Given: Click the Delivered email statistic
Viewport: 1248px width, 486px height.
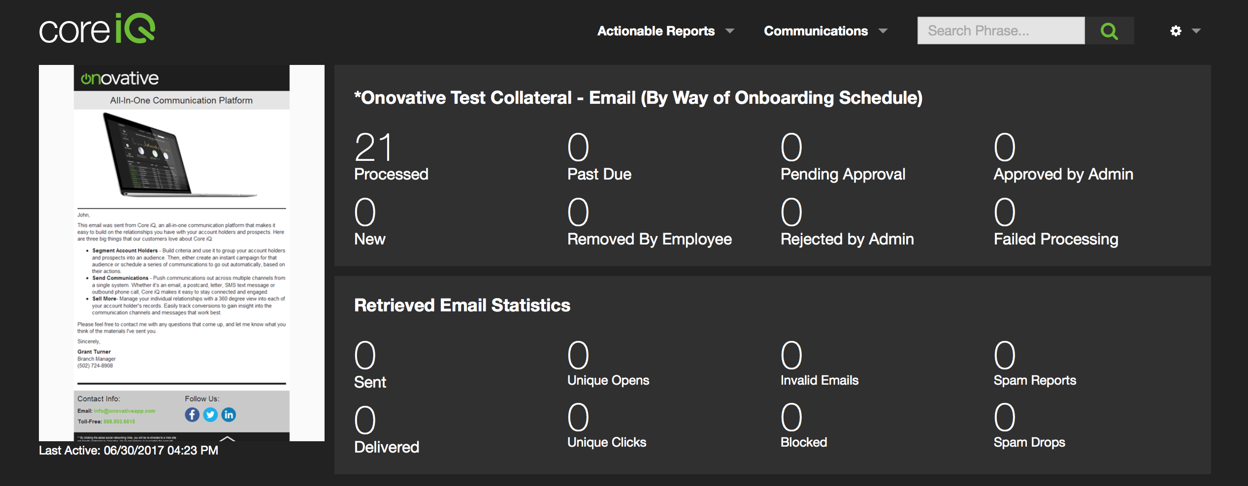Looking at the screenshot, I should (x=387, y=430).
